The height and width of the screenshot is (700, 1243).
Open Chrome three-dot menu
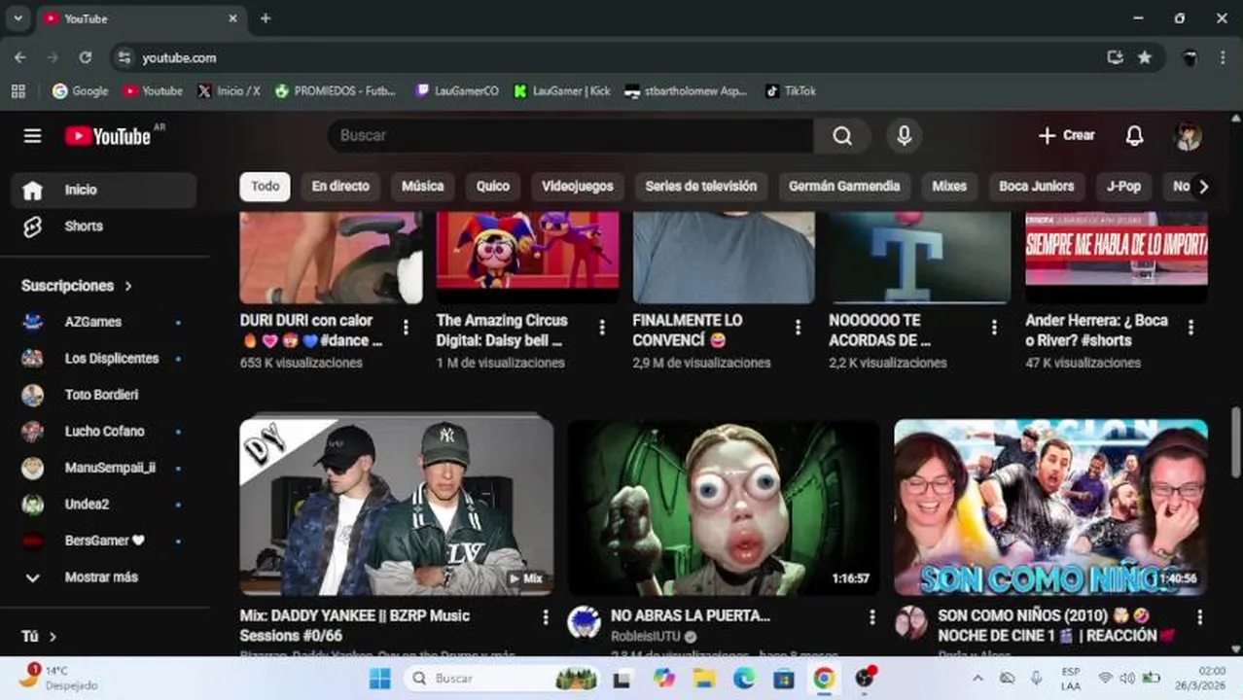1223,58
